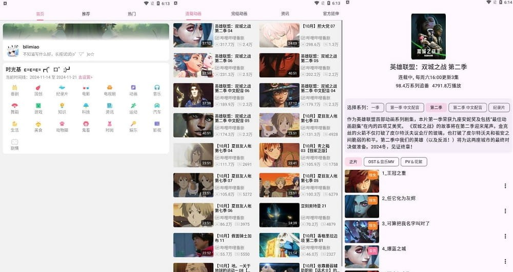Play the 青之箱 03 video thumbnail
Image resolution: width=513 pixels, height=272 pixels.
pos(279,155)
